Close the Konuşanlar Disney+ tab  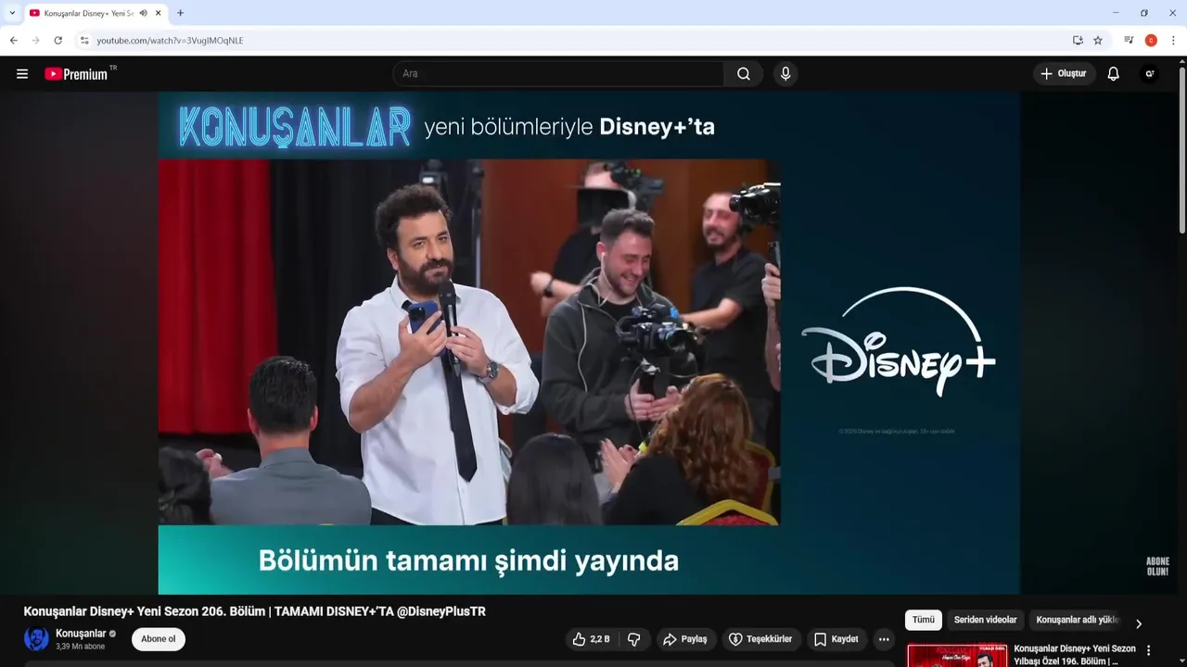158,13
